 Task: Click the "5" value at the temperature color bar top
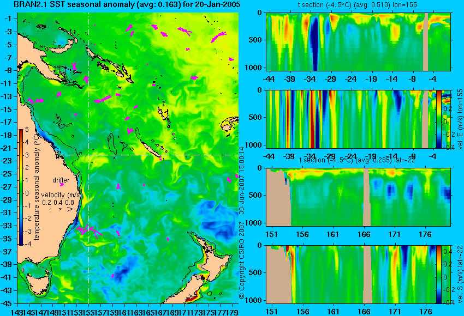(x=27, y=130)
